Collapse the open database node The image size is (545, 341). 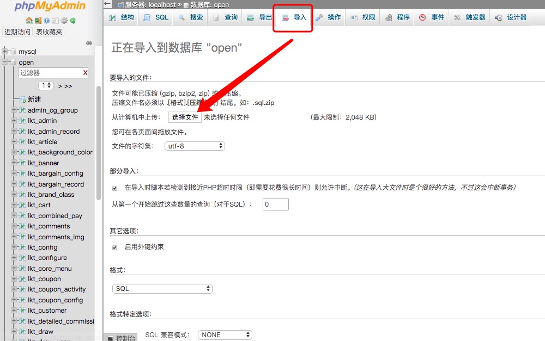click(x=5, y=62)
